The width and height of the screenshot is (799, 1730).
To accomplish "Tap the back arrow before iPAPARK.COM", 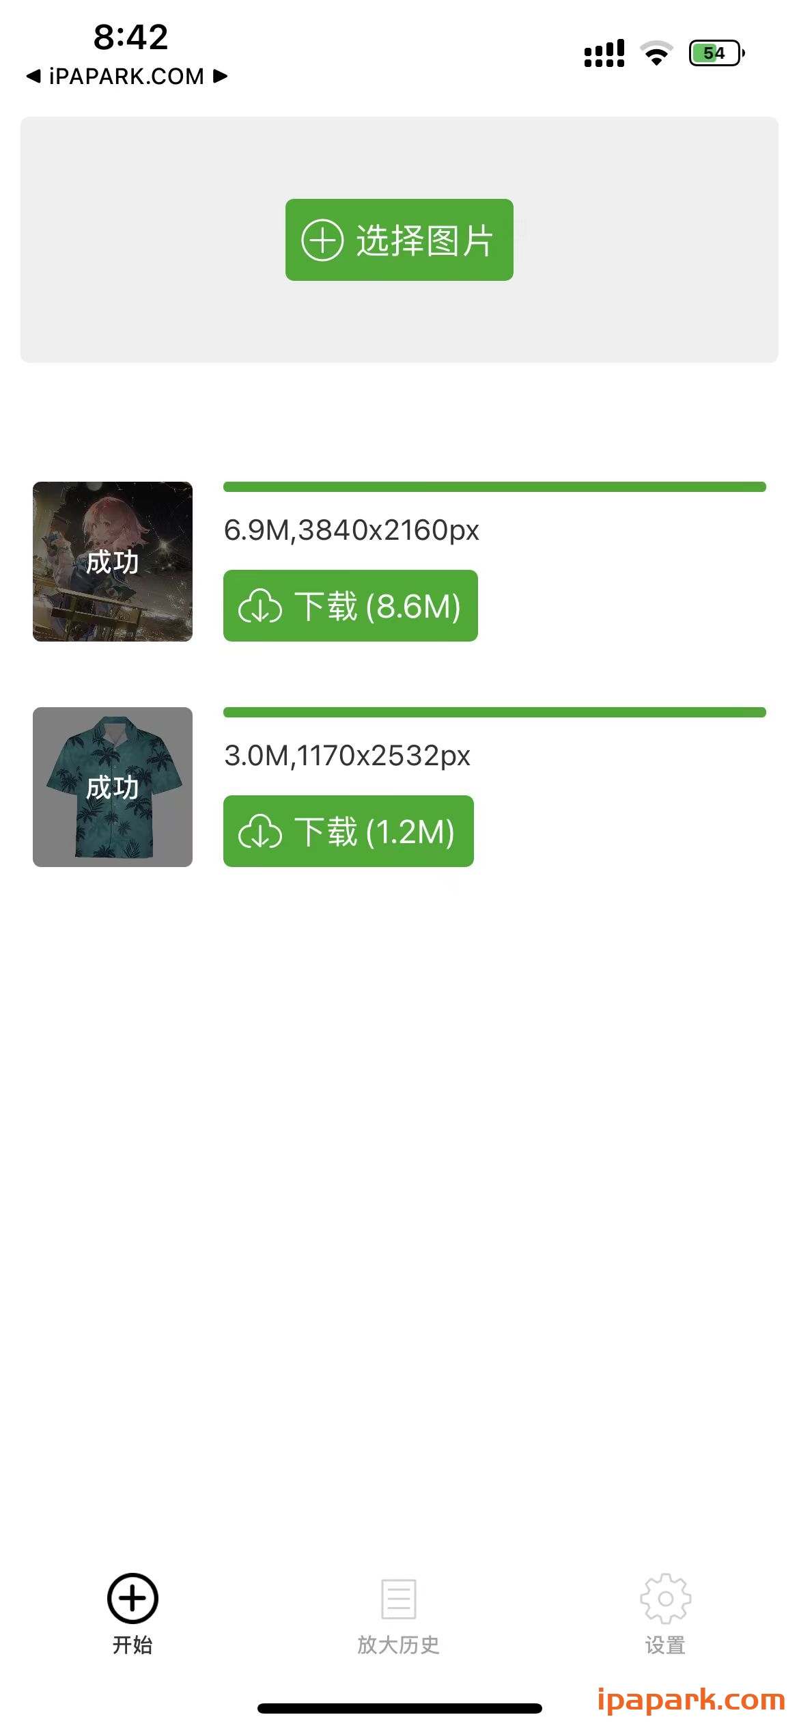I will [x=33, y=76].
